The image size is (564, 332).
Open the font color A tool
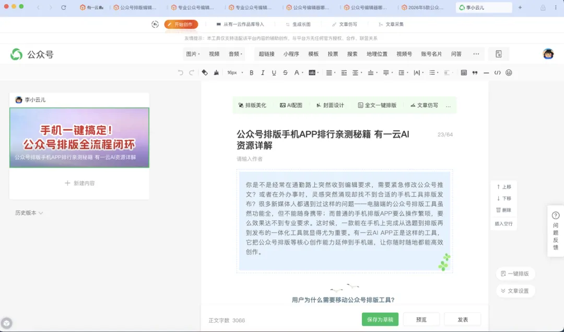coord(297,73)
